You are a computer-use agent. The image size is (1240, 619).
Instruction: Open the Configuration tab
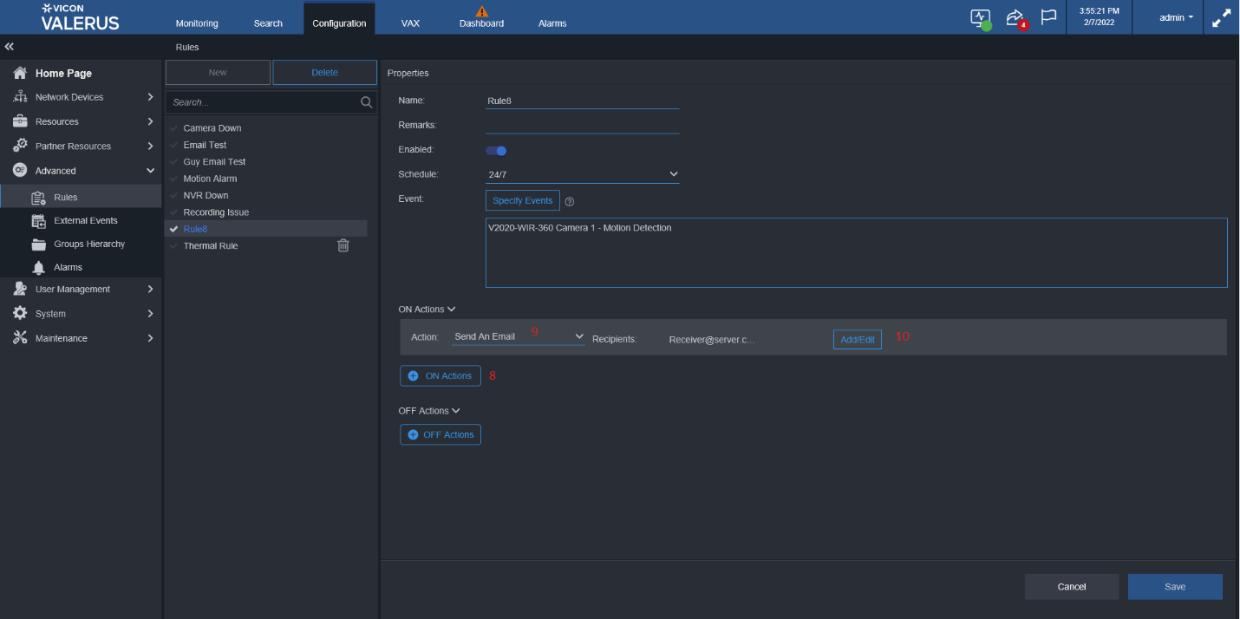point(339,19)
